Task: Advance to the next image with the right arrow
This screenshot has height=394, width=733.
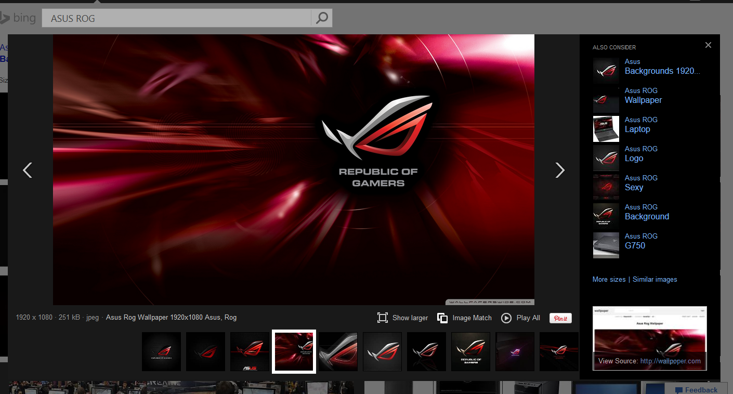Action: pyautogui.click(x=560, y=170)
